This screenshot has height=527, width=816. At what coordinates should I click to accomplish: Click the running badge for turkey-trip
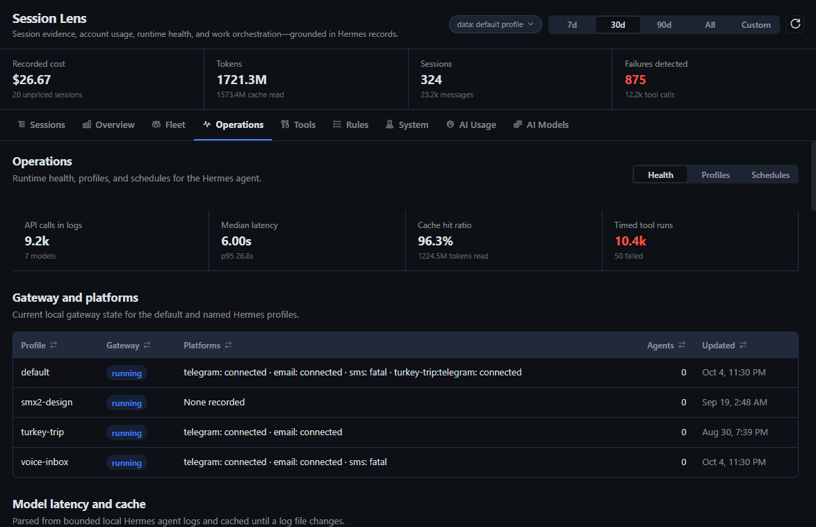point(127,432)
